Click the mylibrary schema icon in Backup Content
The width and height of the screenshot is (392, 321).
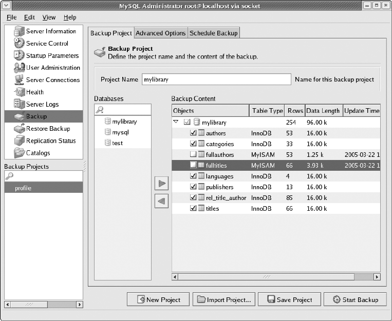197,122
